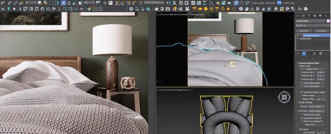331x134 pixels.
Task: Open the Modifier List dropdown
Action: coord(313,25)
